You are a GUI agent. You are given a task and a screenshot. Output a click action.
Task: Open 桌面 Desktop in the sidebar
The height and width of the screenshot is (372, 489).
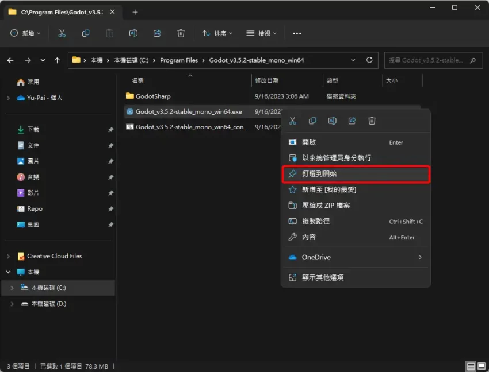coord(28,224)
